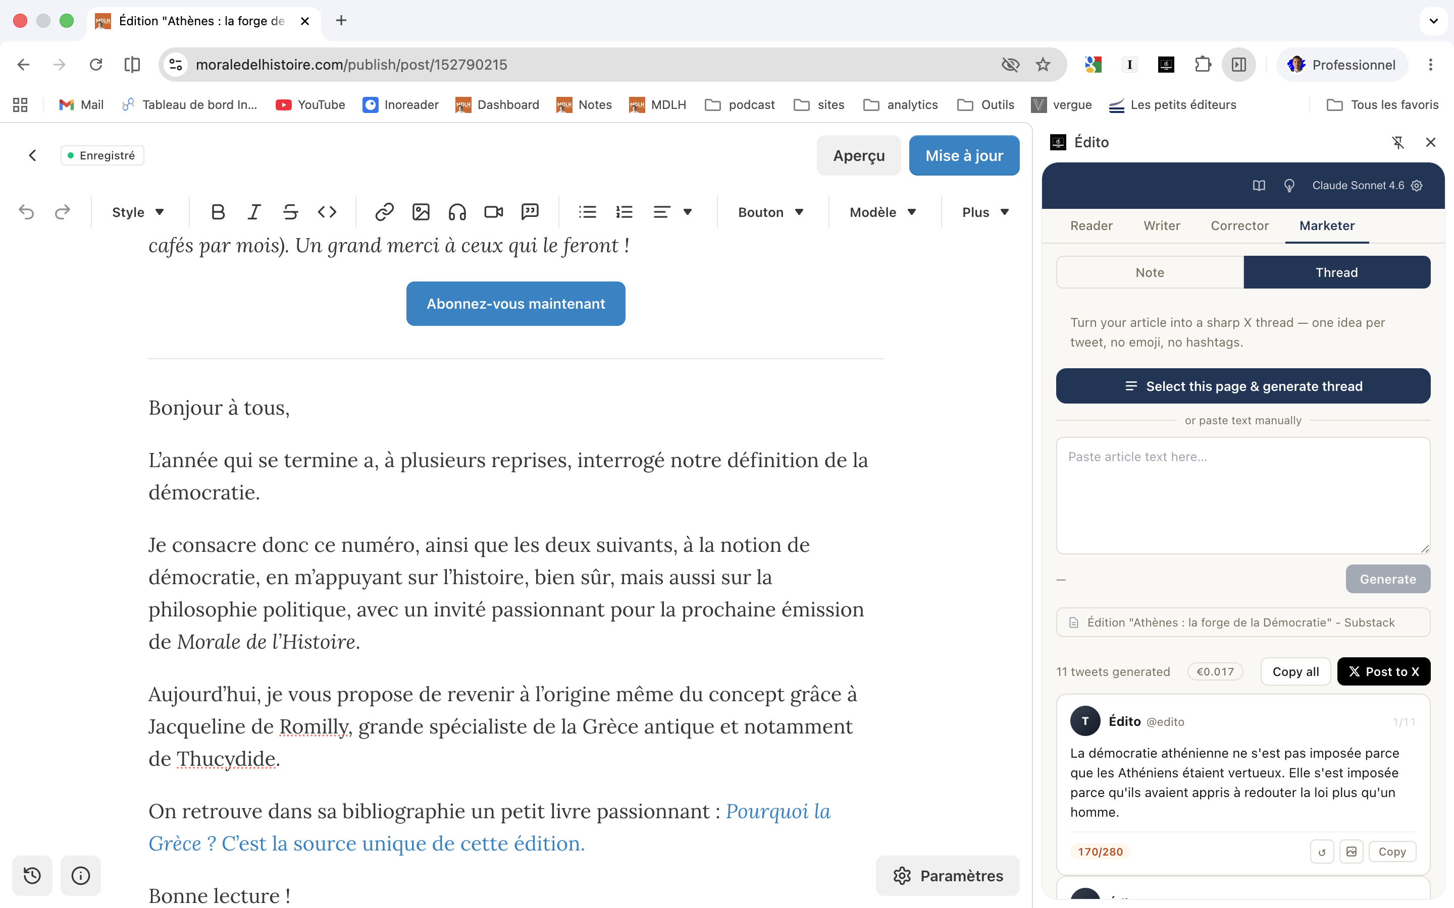Screen dimensions: 1454x908
Task: Redo the last edit in the editor toolbar
Action: (63, 212)
